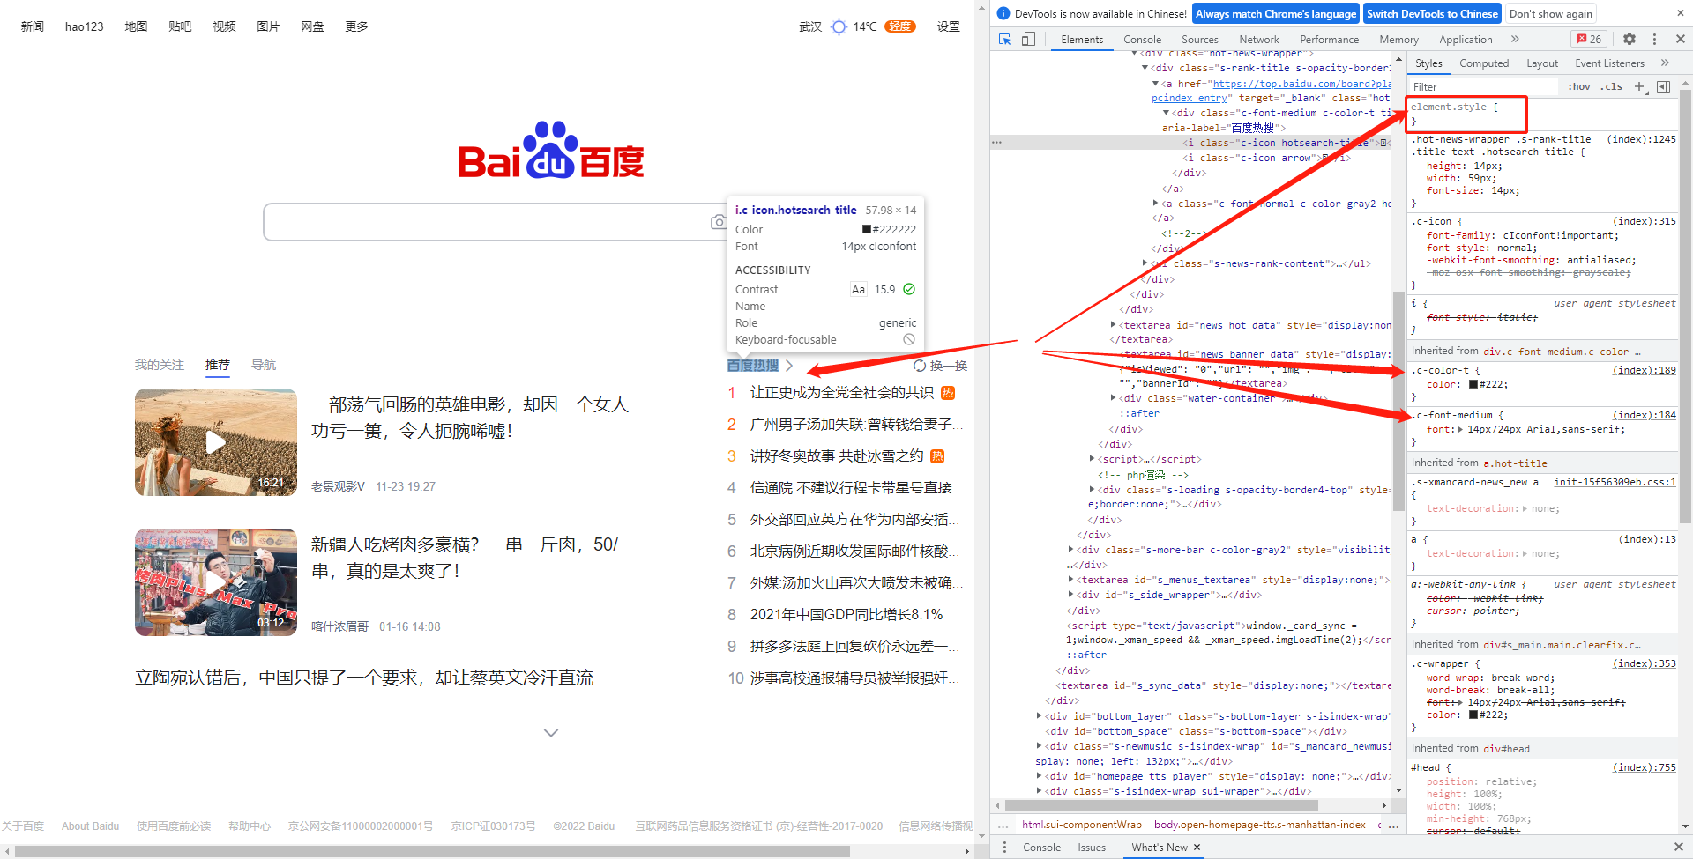This screenshot has width=1693, height=859.
Task: Open the 百度热搜 hot search title link
Action: click(x=753, y=366)
